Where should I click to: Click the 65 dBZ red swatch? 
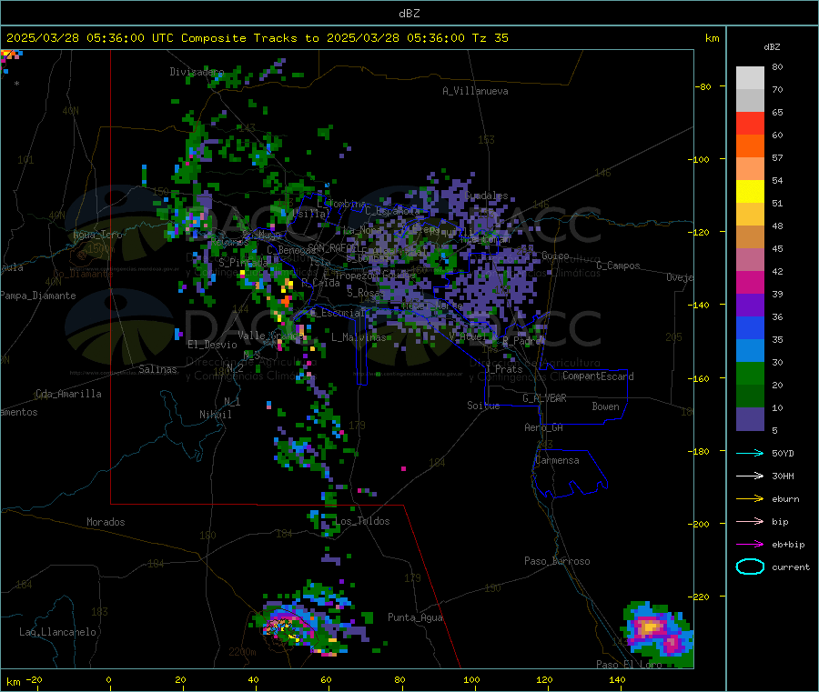[750, 123]
